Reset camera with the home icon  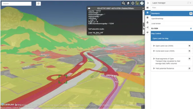(128, 3)
